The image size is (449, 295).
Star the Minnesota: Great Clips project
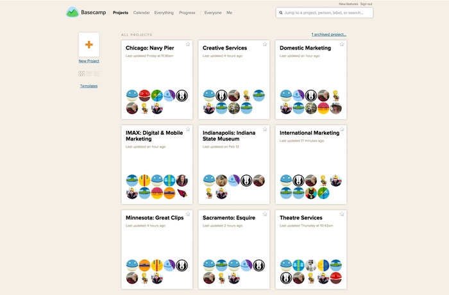(x=188, y=214)
